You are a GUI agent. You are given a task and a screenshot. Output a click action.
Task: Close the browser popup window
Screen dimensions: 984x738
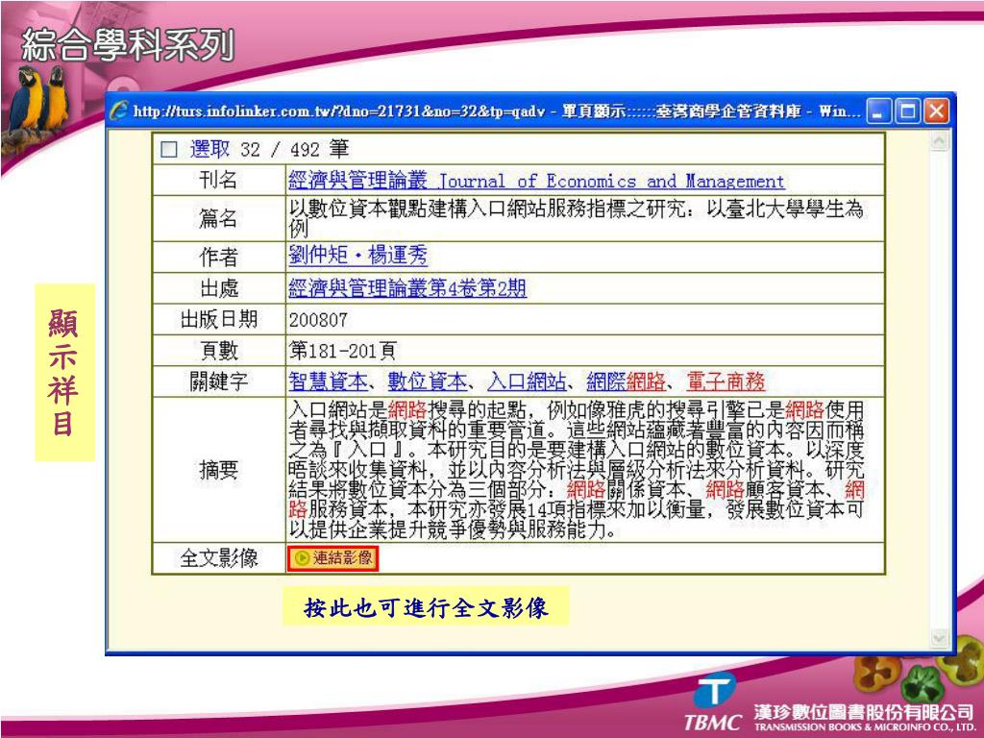coord(936,111)
